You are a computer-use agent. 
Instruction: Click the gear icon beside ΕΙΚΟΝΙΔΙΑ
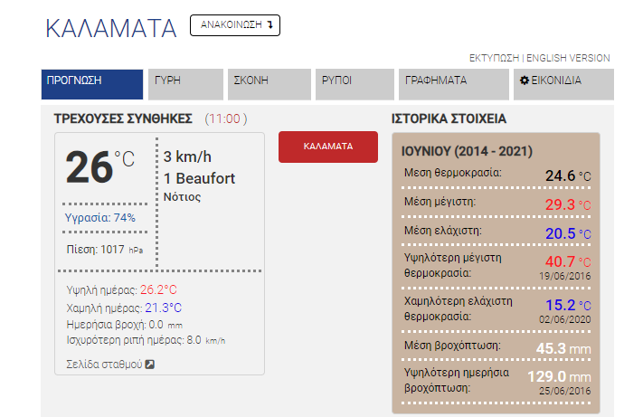click(x=525, y=81)
